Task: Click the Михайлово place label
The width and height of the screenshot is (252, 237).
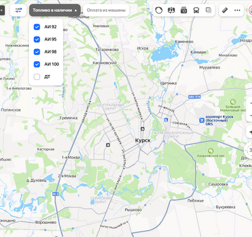Action: (x=228, y=55)
